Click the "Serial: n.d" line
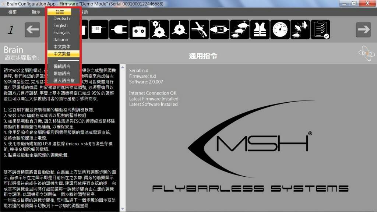The height and width of the screenshot is (212, 377). tap(139, 71)
